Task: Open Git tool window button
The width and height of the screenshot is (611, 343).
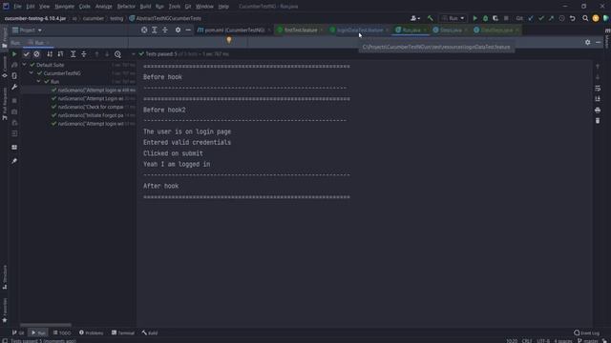Action: [18, 333]
